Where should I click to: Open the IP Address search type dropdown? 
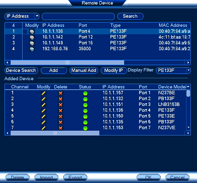point(22,16)
